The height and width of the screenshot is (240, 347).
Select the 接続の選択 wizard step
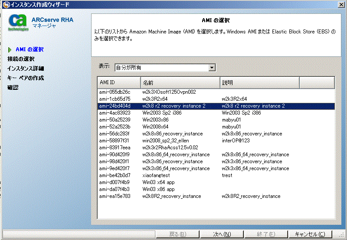[21, 59]
